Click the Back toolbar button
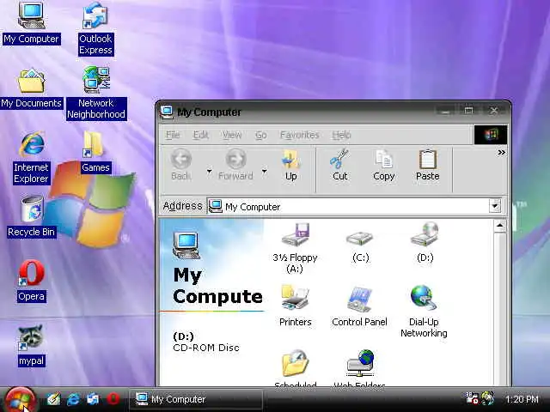This screenshot has width=550, height=412. point(181,166)
